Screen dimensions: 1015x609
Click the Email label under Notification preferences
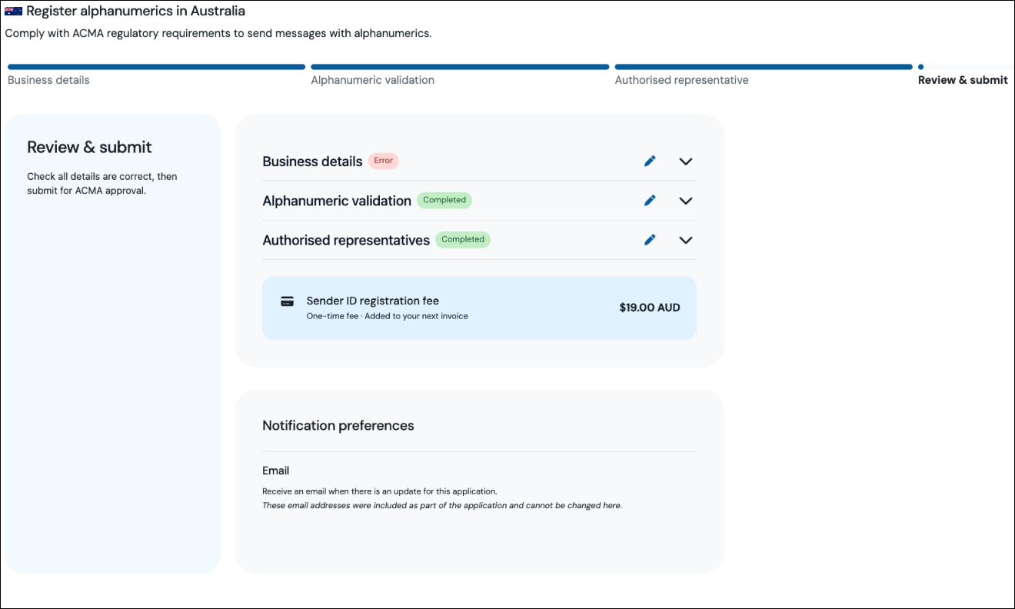coord(276,471)
